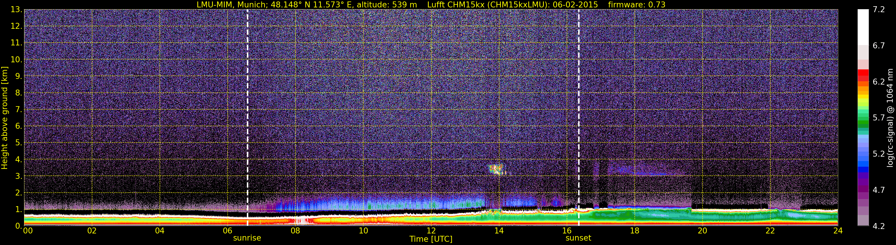
Task: Click the time axis tick "04"
Action: pos(159,231)
